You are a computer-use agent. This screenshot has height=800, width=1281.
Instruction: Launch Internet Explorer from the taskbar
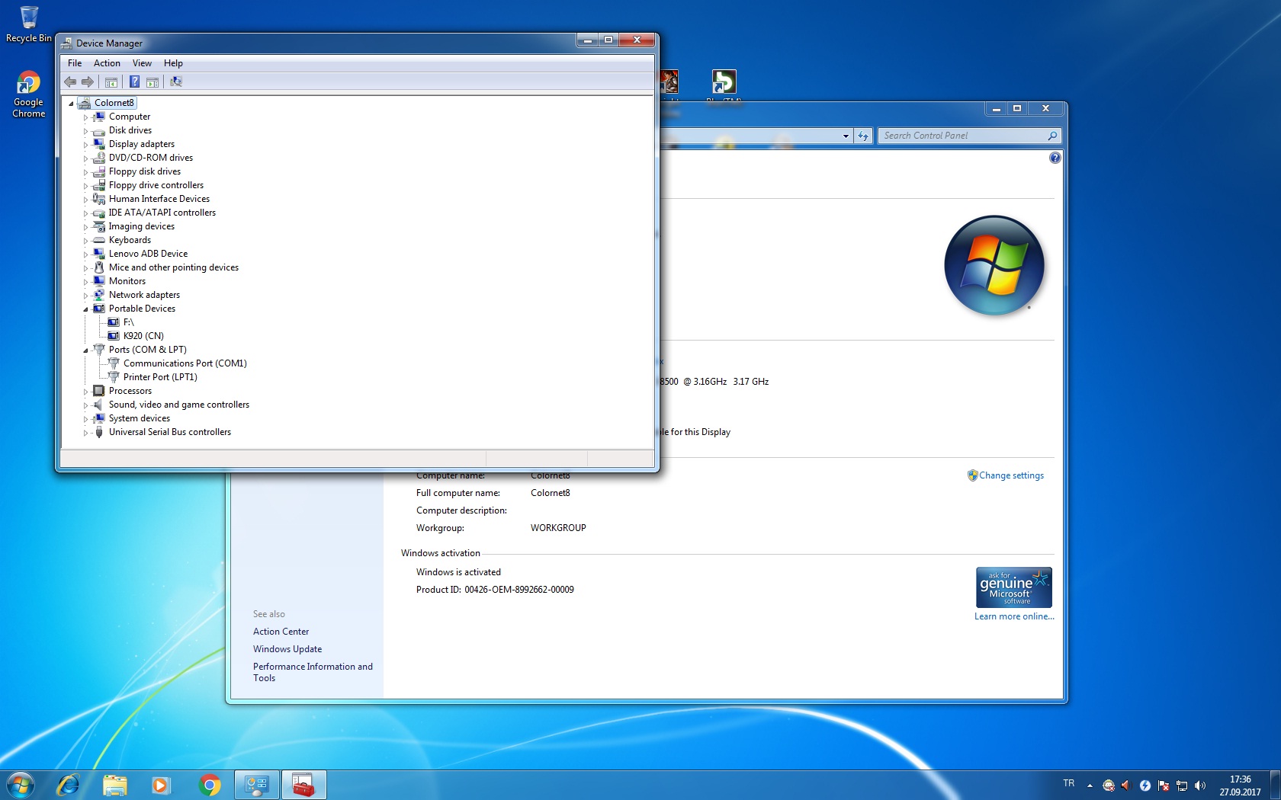68,785
